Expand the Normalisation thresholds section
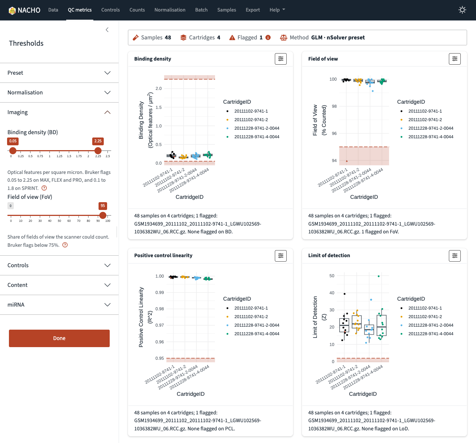Viewport: 476px width, 443px height. click(x=59, y=93)
